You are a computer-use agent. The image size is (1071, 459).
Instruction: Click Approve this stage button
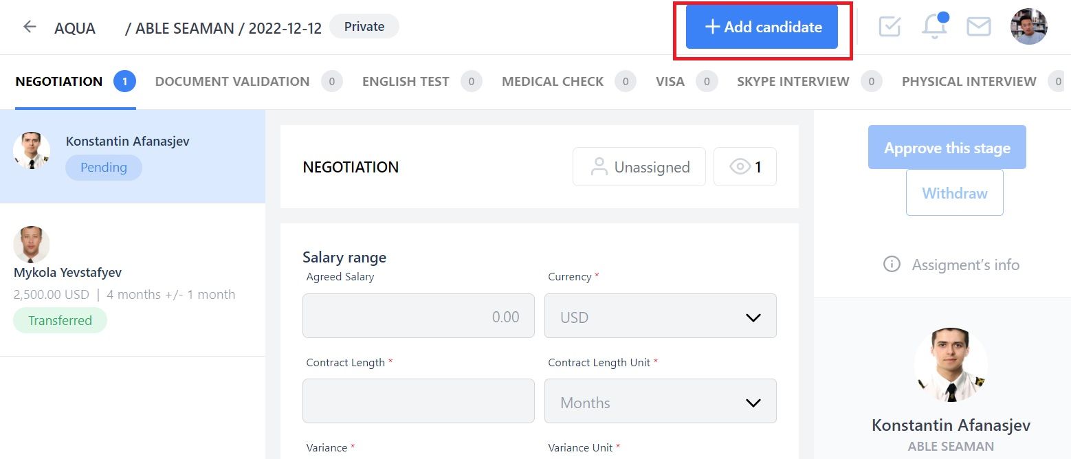click(x=947, y=147)
